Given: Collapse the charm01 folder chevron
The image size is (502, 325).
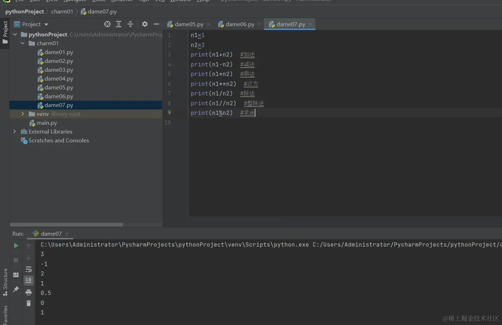Looking at the screenshot, I should (x=23, y=43).
